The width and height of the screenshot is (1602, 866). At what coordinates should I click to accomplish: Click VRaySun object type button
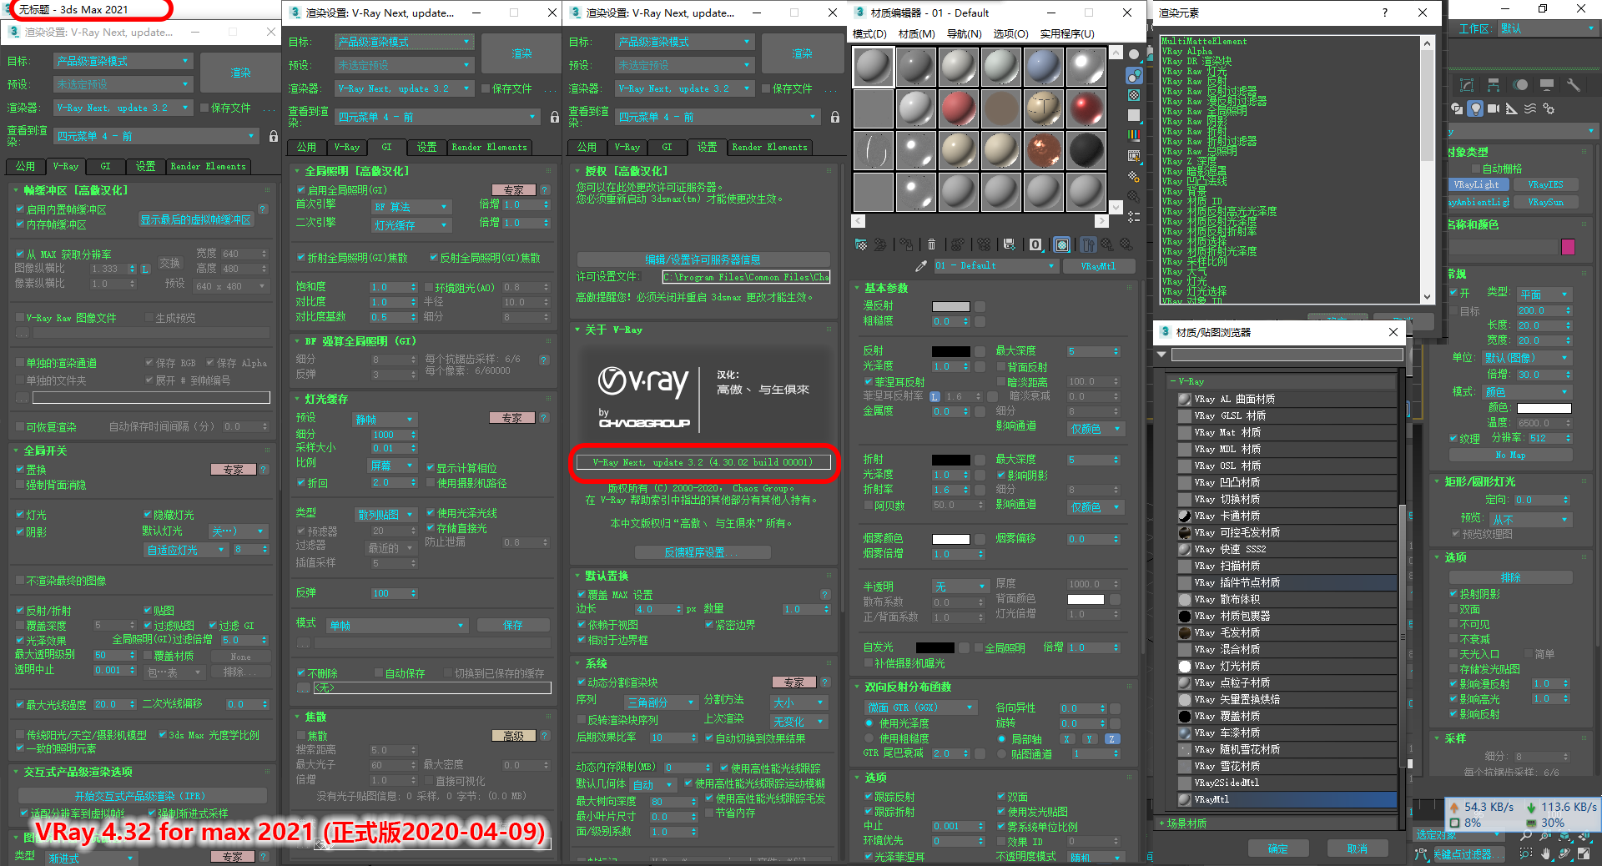1546,202
